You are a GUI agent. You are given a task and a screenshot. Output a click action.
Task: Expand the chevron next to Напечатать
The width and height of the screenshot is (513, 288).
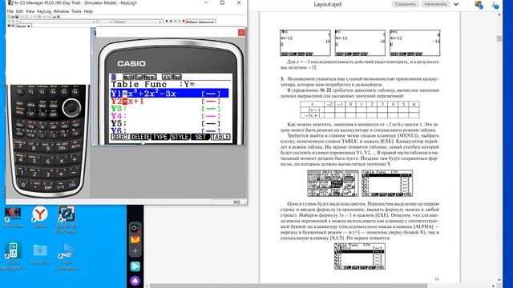456,5
